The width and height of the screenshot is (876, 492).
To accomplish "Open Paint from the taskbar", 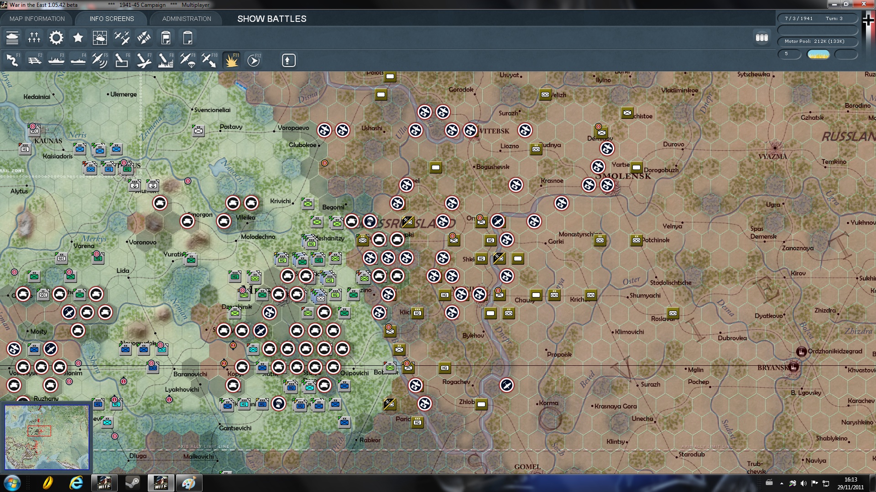I will point(188,483).
